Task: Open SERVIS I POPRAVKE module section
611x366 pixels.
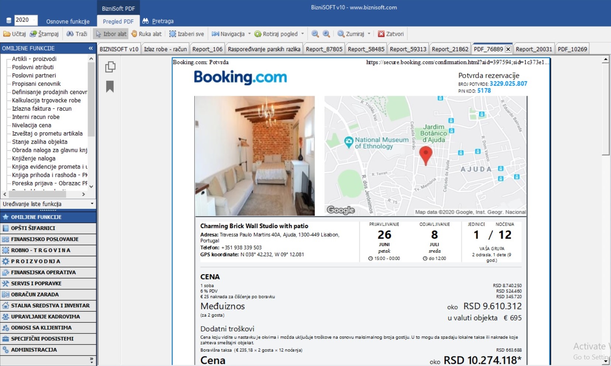Action: (48, 283)
